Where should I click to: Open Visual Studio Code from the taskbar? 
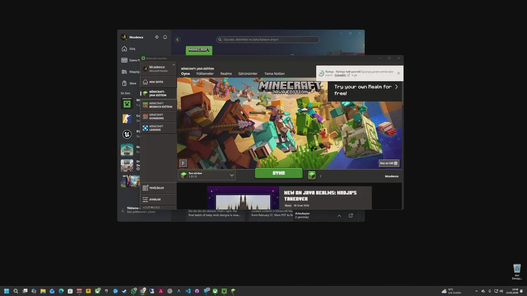(x=188, y=291)
